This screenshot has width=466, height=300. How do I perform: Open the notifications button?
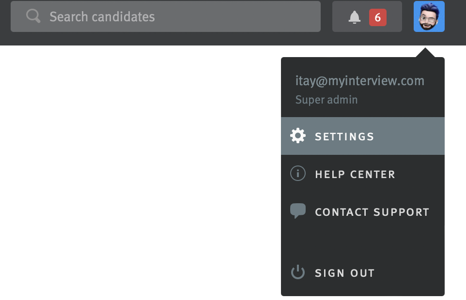[x=367, y=16]
